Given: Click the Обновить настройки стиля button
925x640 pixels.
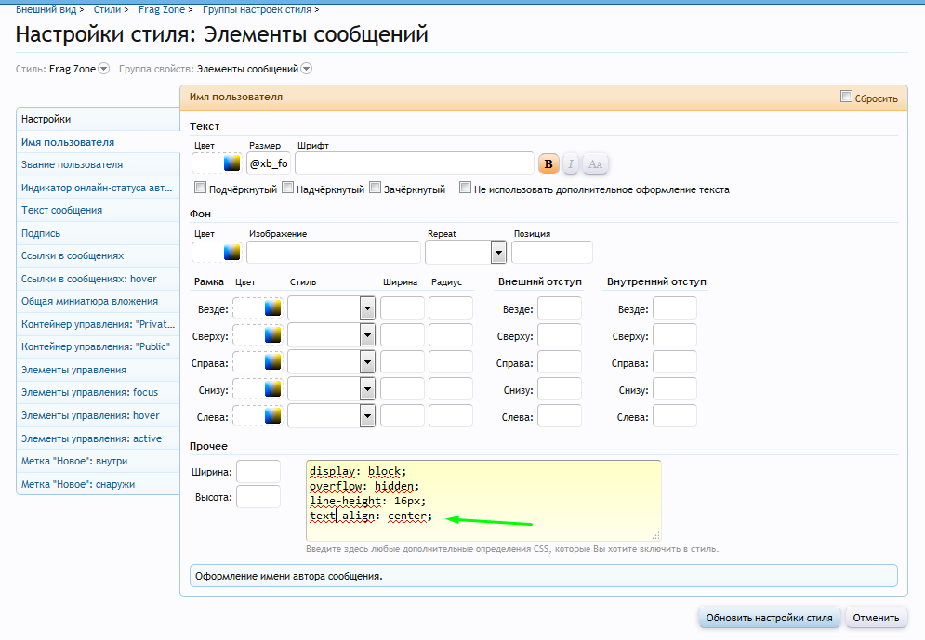Looking at the screenshot, I should 769,618.
